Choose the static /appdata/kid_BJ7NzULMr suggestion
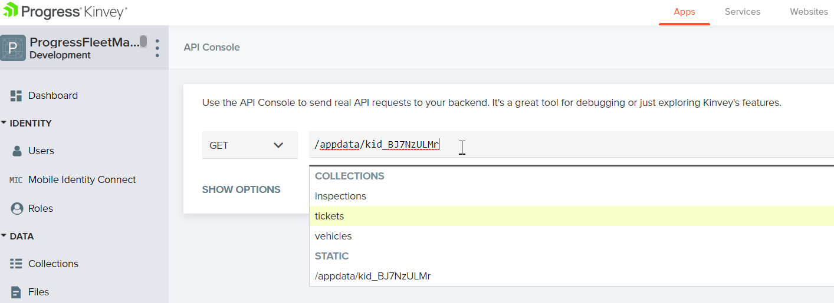834x303 pixels. tap(572, 276)
